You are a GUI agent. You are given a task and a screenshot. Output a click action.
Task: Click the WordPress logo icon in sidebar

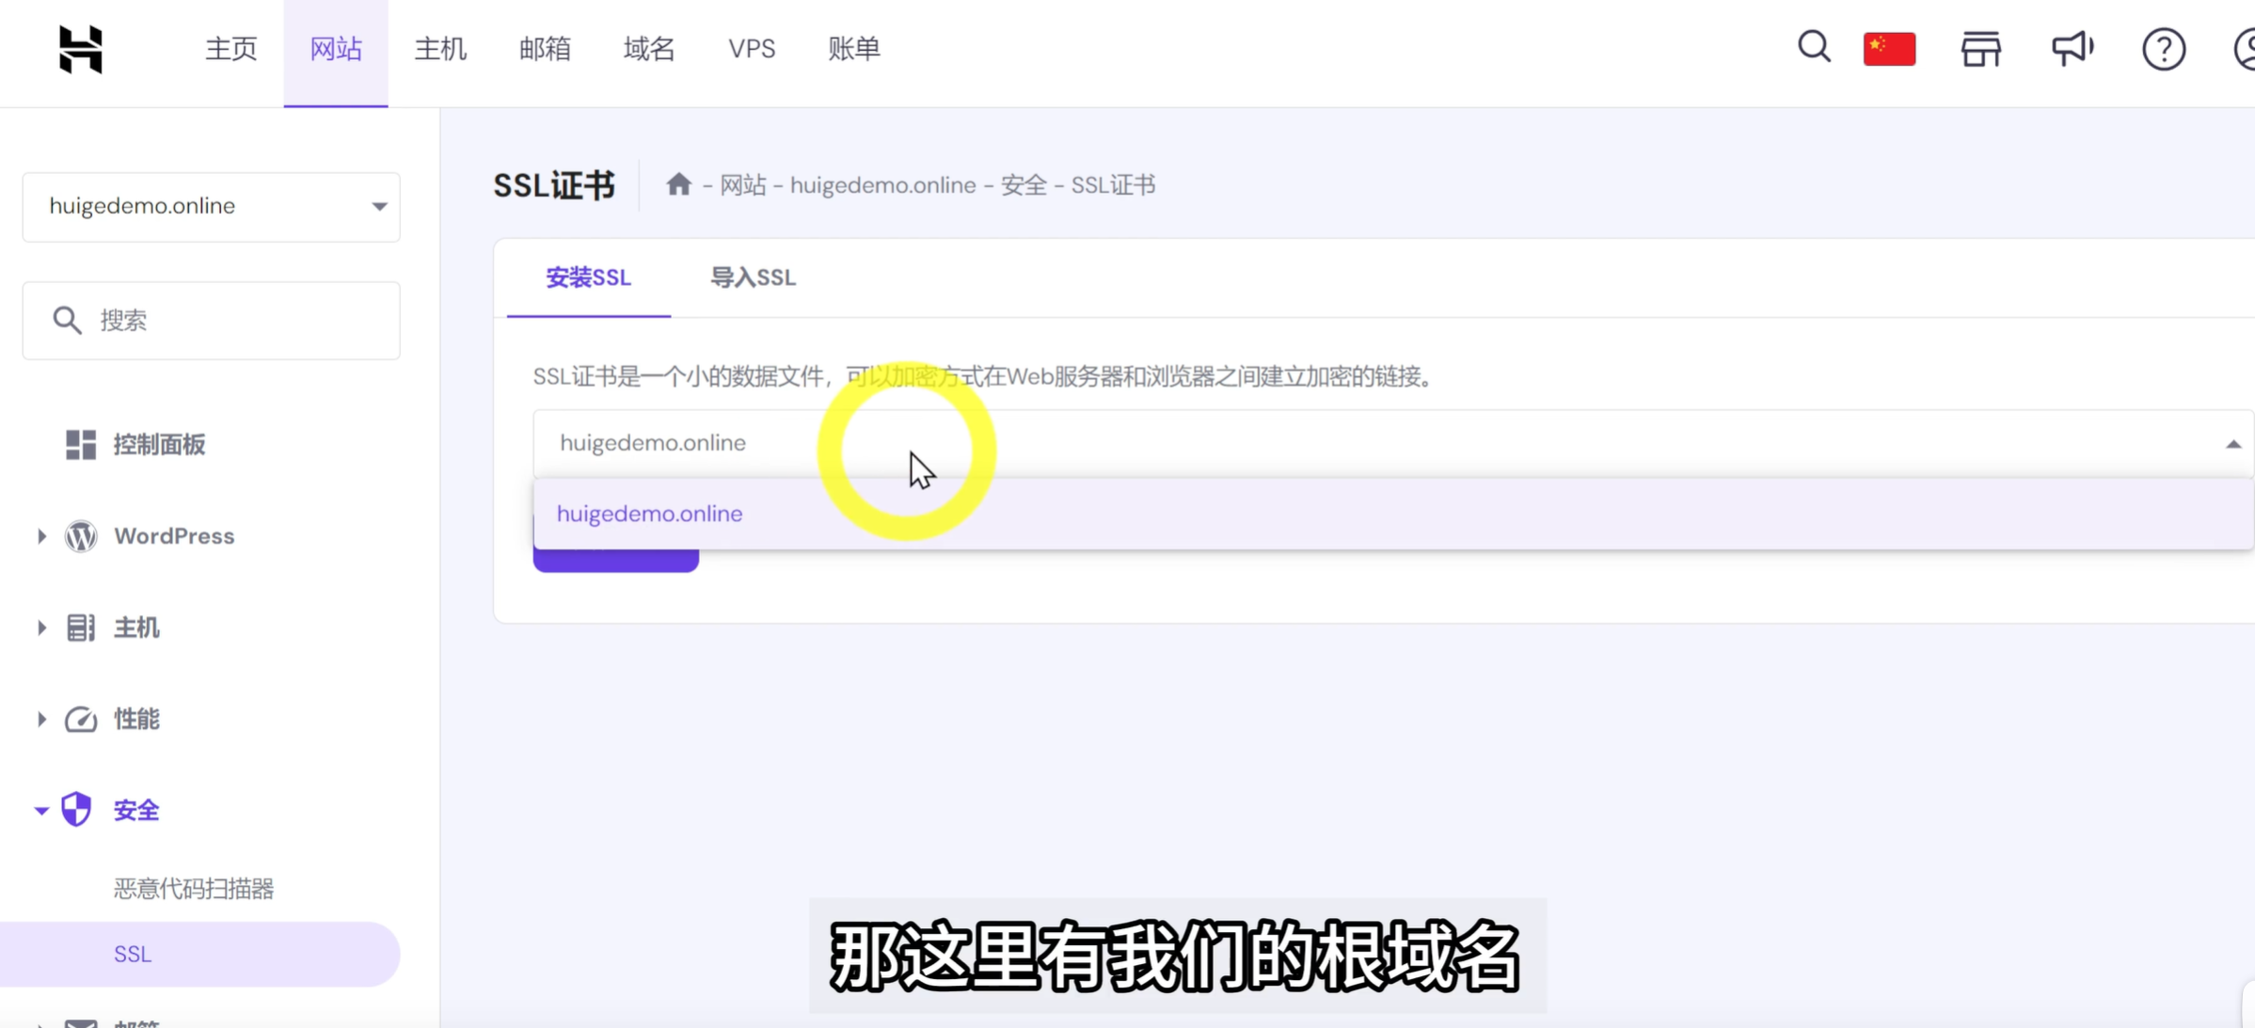point(81,536)
